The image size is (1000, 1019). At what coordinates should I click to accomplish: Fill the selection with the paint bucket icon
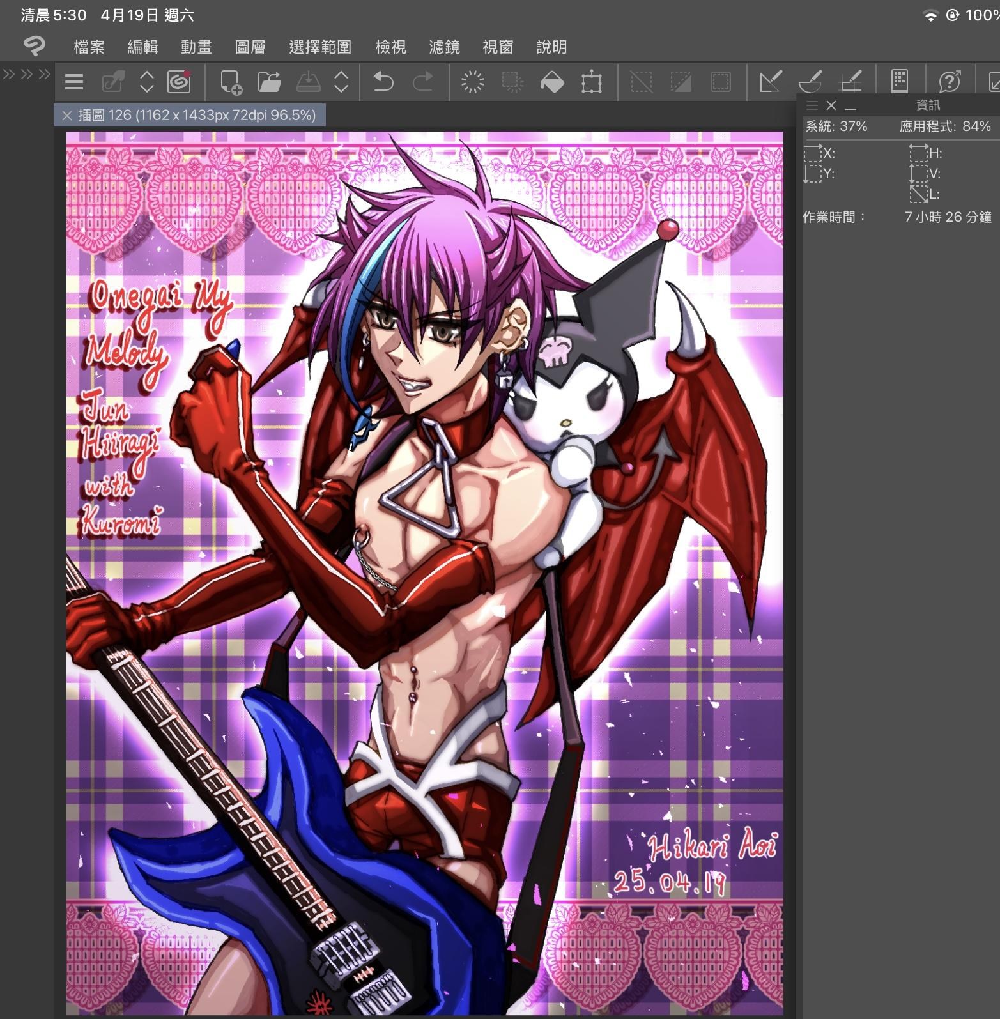pyautogui.click(x=552, y=82)
